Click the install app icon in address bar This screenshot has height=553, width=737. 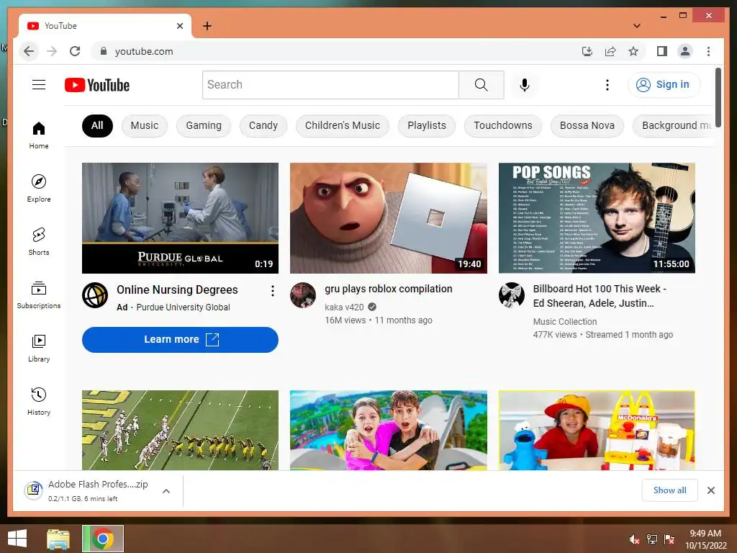[587, 51]
